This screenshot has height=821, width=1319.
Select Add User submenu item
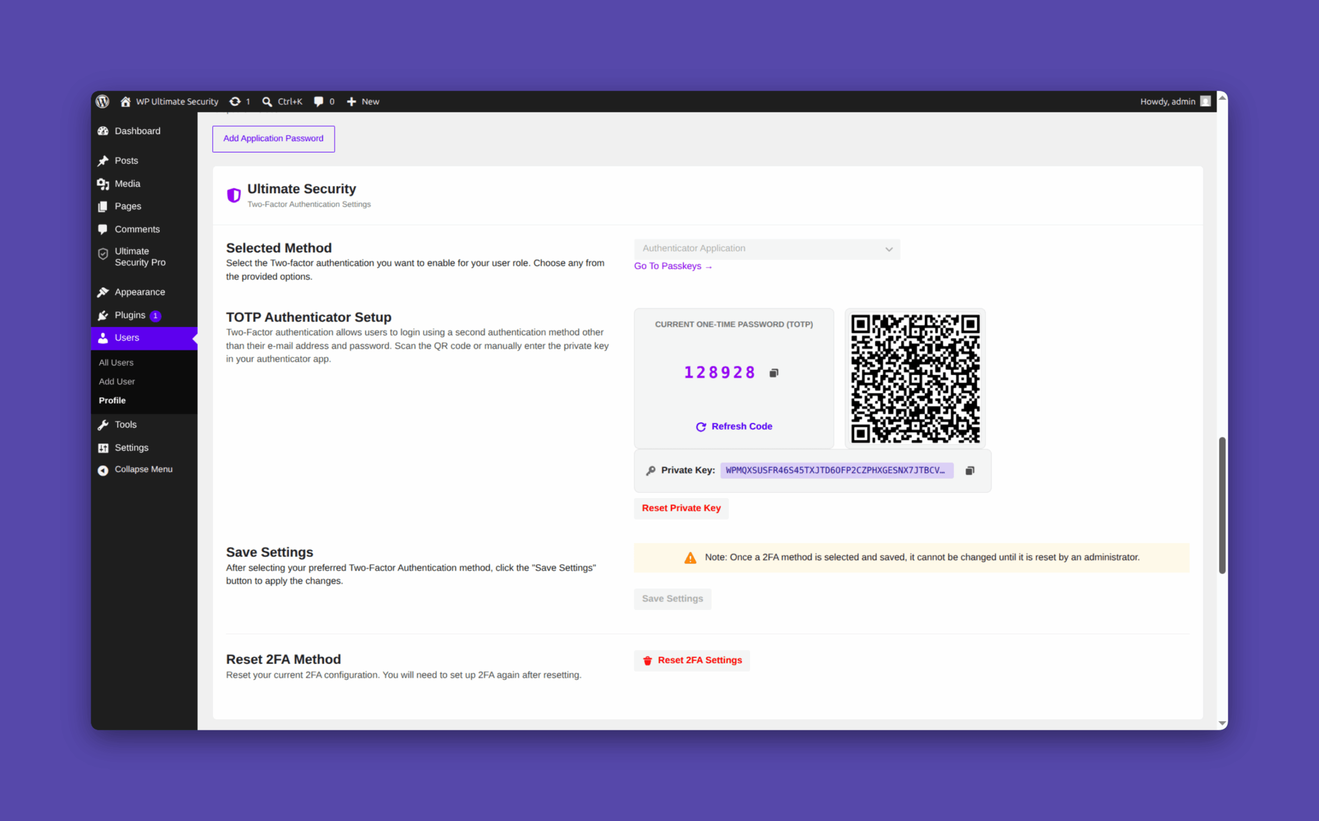coord(117,382)
